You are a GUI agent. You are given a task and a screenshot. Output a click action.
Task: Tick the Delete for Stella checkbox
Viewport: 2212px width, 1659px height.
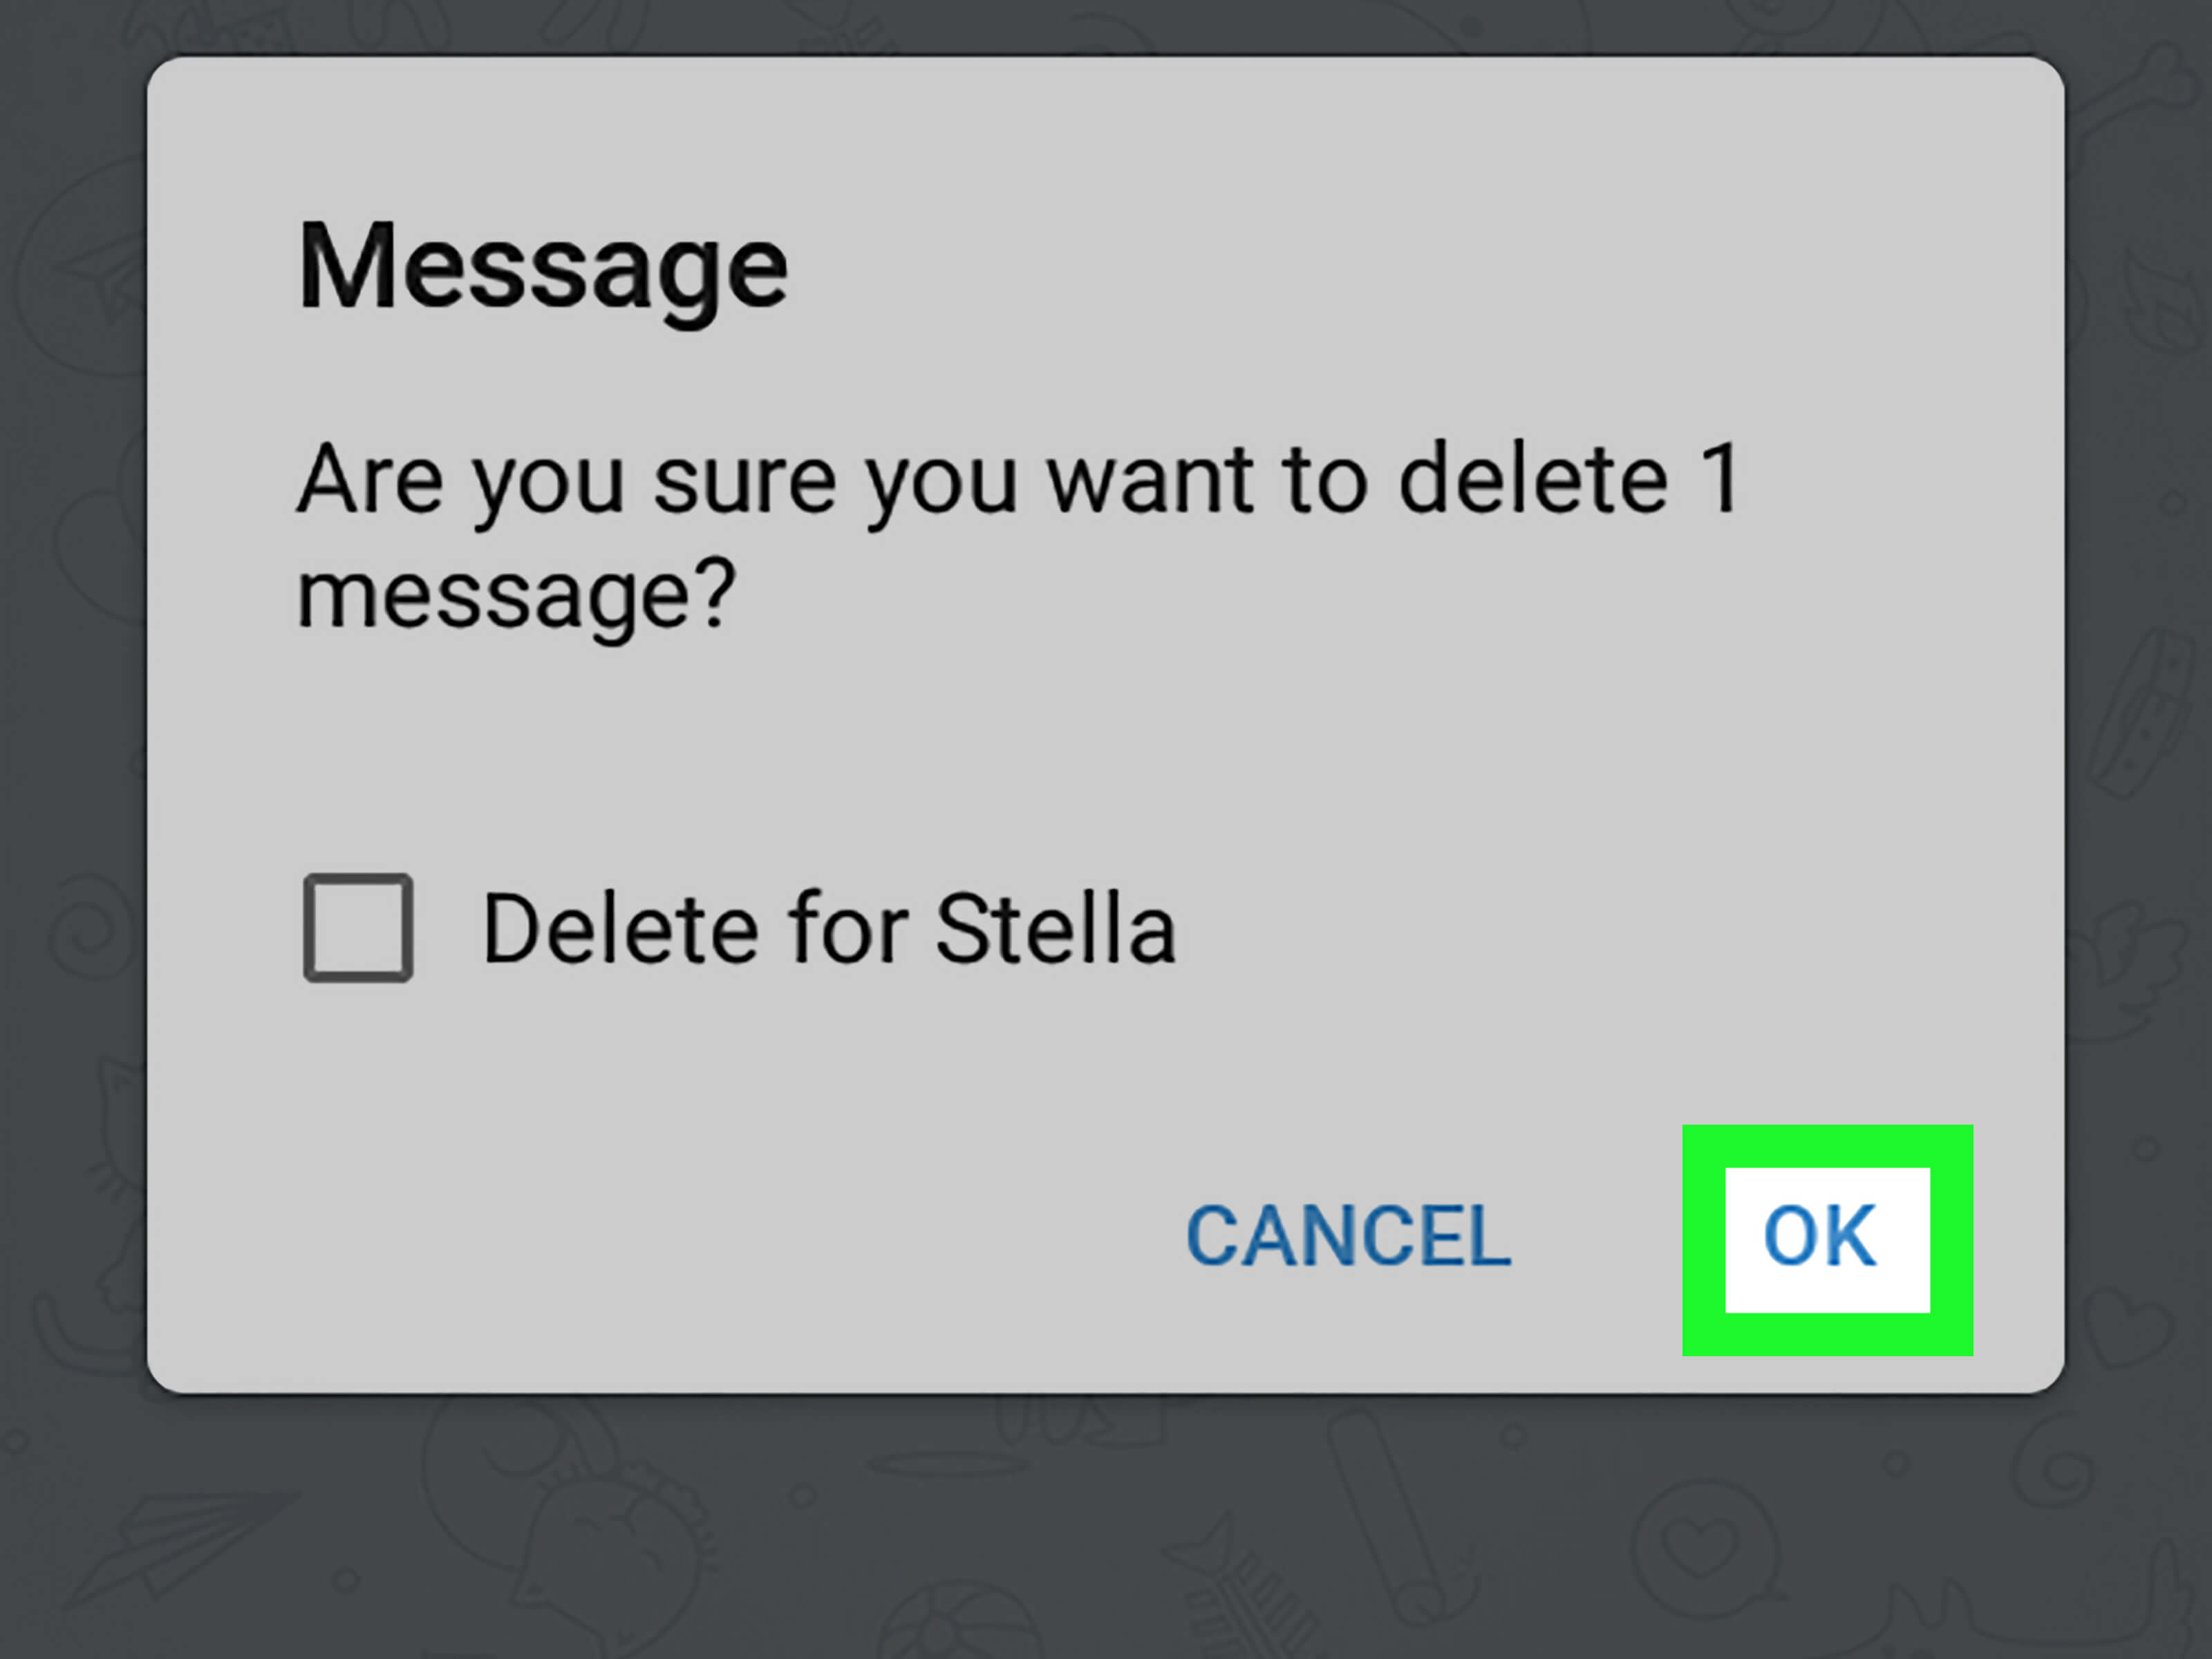pos(358,927)
